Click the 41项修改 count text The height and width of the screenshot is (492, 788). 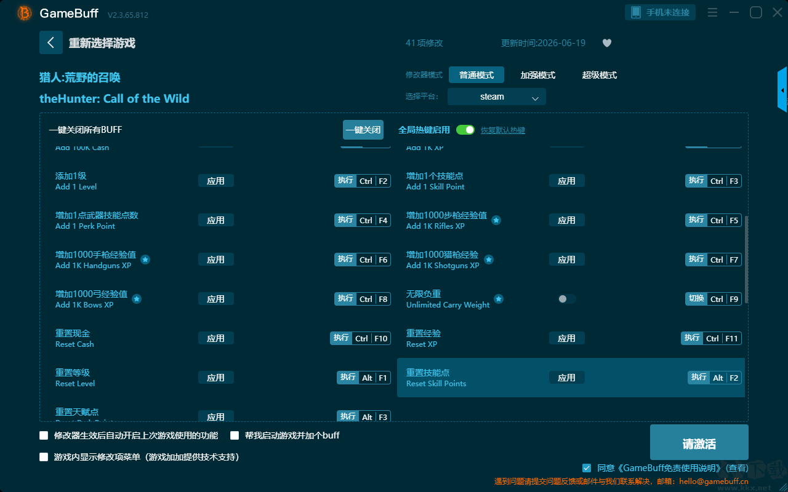(424, 43)
